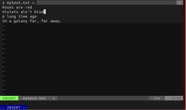Screen dimensions: 186x110
Task: Click the block cursor after blue
Action: point(45,12)
